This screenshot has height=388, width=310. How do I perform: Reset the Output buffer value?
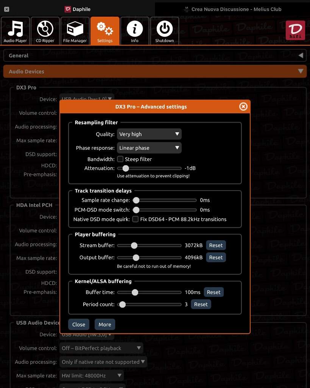[x=216, y=257]
